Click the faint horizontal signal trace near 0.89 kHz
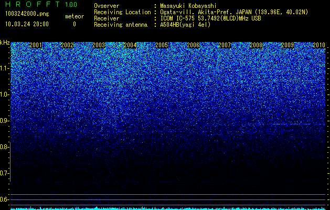330x210 pixels. coord(292,124)
